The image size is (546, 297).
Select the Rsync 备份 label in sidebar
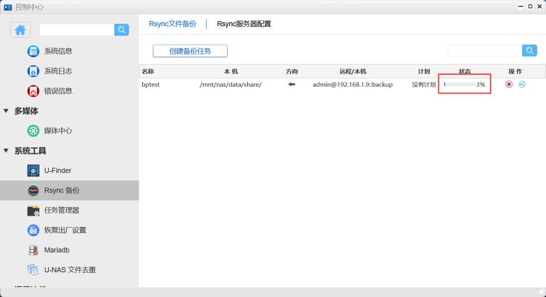(x=61, y=190)
